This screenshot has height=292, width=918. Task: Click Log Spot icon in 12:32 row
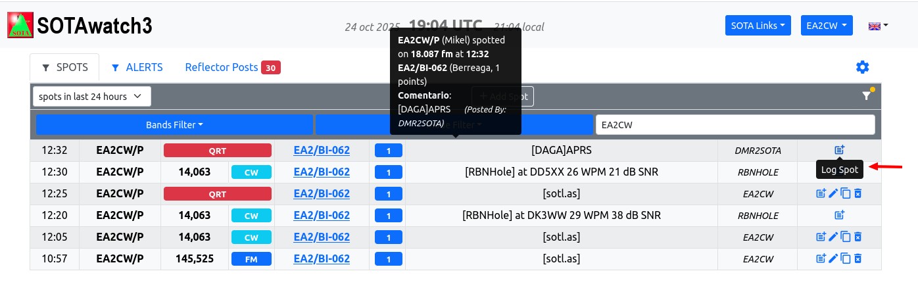[839, 151]
